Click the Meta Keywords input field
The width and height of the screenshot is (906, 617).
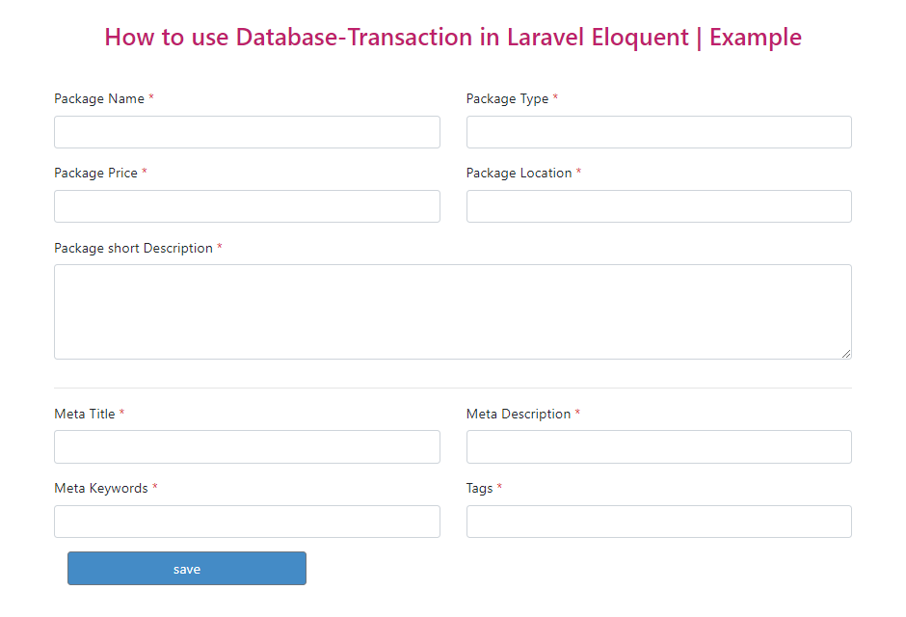(x=247, y=522)
